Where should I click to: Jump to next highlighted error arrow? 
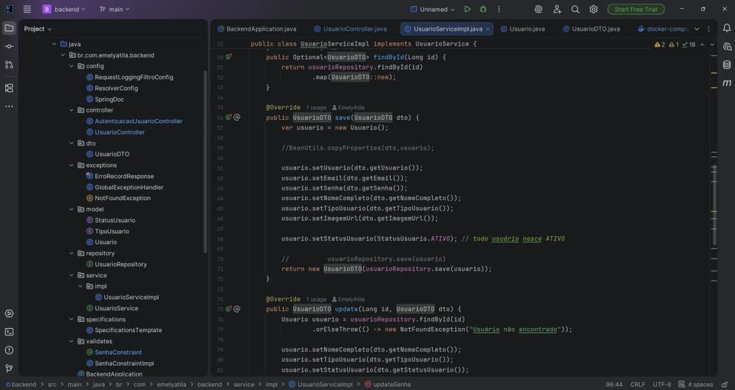(x=712, y=44)
